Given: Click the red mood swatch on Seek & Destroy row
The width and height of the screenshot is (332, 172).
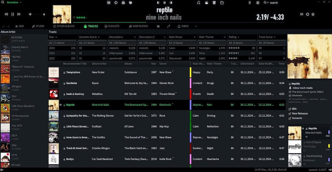Looking at the screenshot, I should pos(190,94).
